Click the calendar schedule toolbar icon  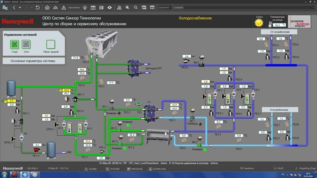[x=94, y=7]
